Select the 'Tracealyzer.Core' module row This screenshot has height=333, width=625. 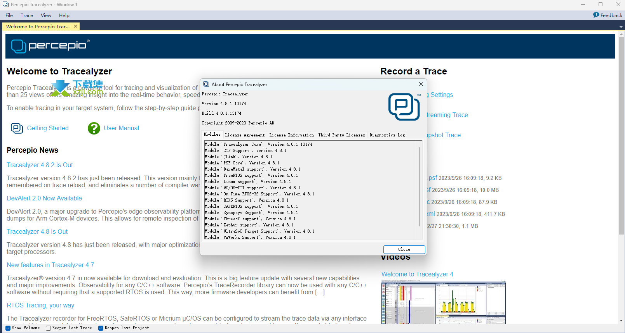pyautogui.click(x=258, y=144)
